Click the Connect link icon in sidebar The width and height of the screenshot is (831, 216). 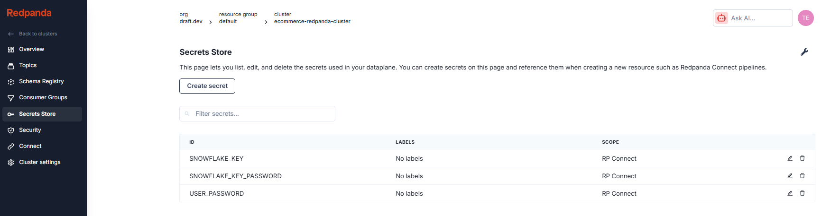[x=11, y=147]
